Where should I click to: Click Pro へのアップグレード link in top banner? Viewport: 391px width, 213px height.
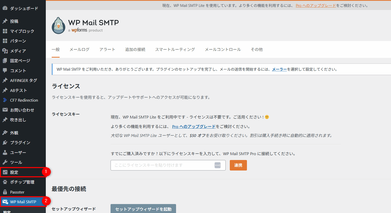pos(316,5)
